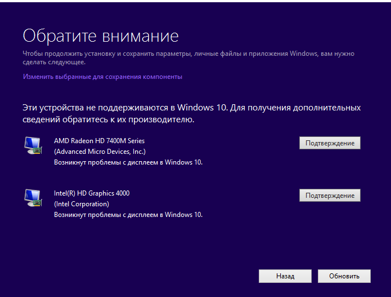Select the Intel(R) HD Graphics 4000 text

click(x=92, y=193)
